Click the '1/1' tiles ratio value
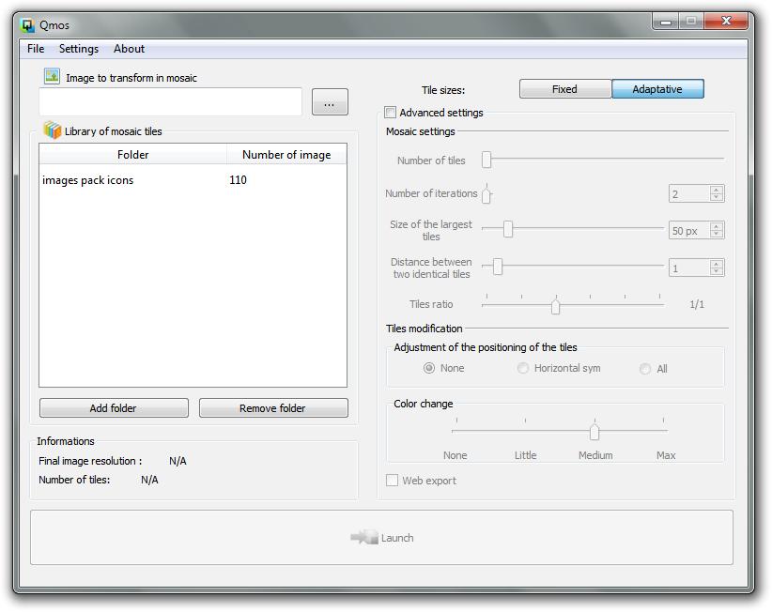Viewport: 772px width, 612px height. click(x=697, y=304)
